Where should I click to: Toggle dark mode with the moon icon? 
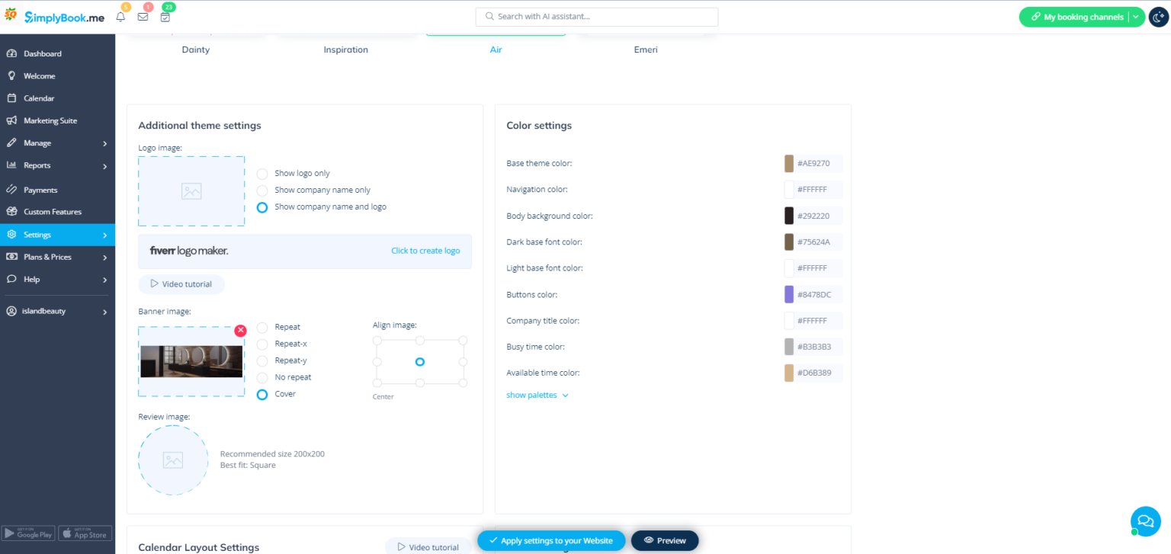tap(1157, 17)
